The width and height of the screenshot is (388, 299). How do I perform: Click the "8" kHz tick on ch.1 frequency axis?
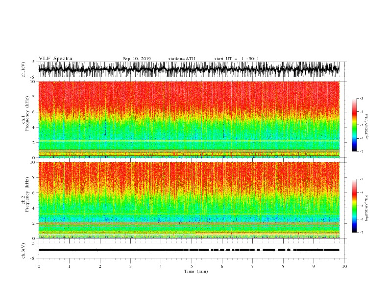(x=34, y=97)
